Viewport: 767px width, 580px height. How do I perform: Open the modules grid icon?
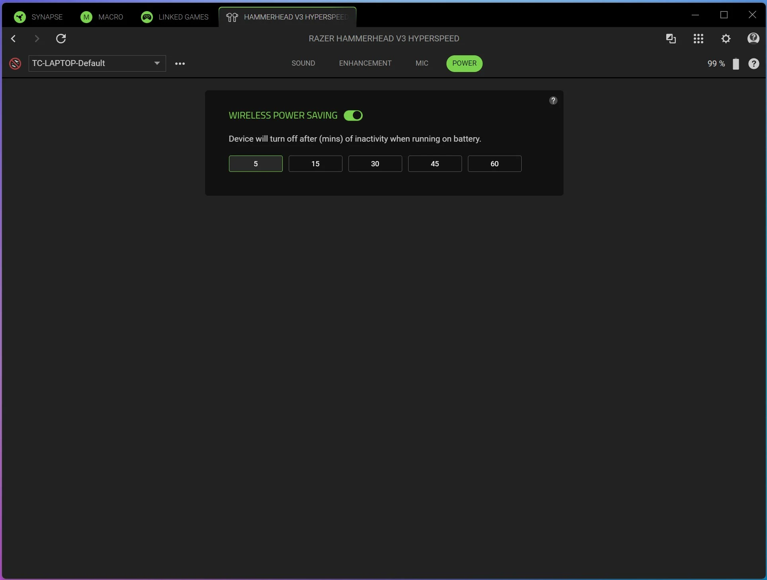(x=699, y=39)
